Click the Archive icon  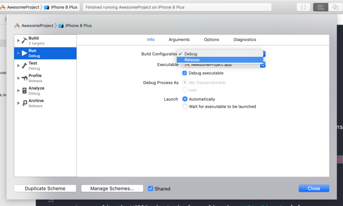[x=24, y=103]
